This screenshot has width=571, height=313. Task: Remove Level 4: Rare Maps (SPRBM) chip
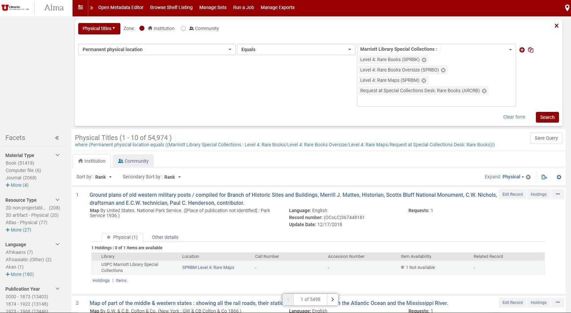(x=424, y=81)
